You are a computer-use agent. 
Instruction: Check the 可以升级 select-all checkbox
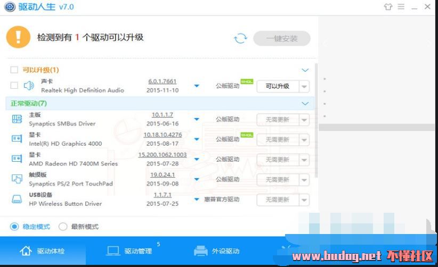14,70
